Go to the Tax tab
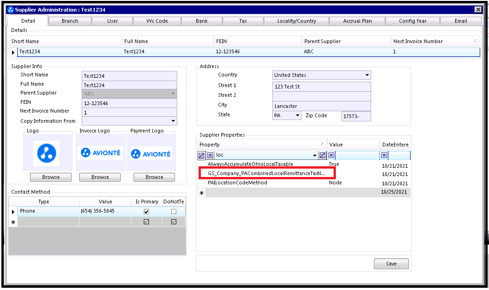The width and height of the screenshot is (489, 290). click(x=243, y=21)
